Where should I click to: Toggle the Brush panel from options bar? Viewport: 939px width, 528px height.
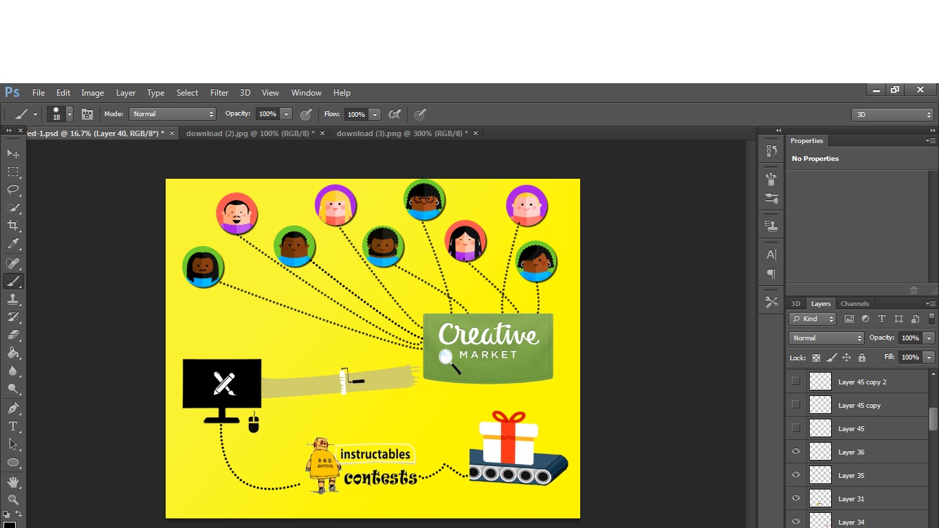[87, 114]
